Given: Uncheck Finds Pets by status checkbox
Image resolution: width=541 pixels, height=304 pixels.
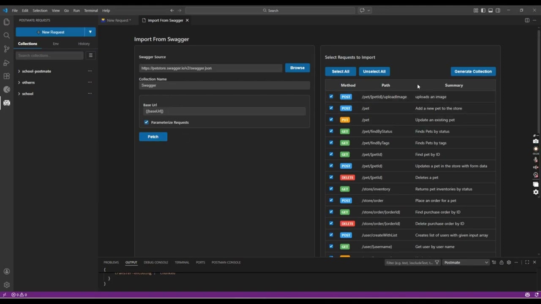Looking at the screenshot, I should 331,131.
